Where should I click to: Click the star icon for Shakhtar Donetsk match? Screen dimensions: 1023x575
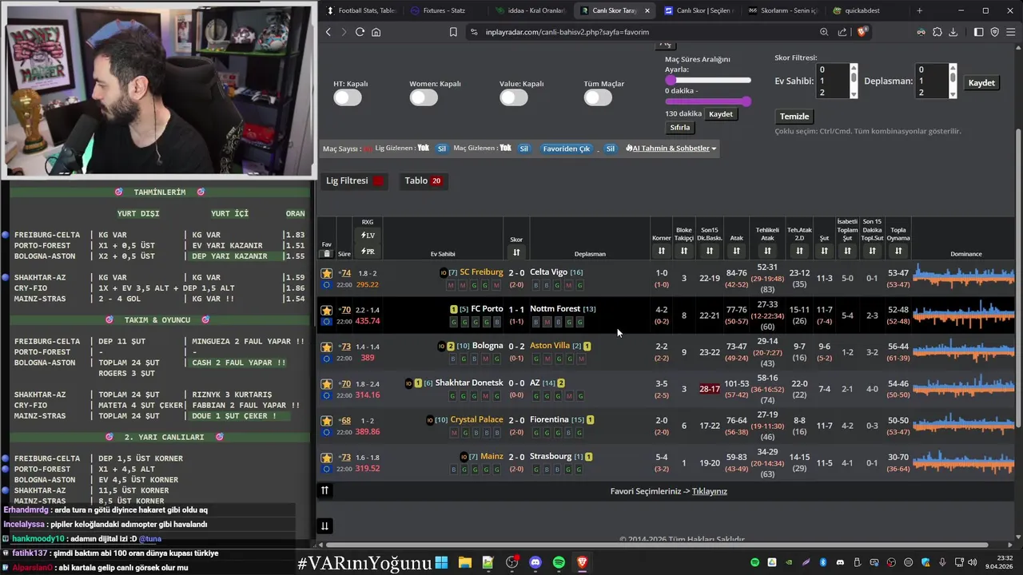point(326,384)
